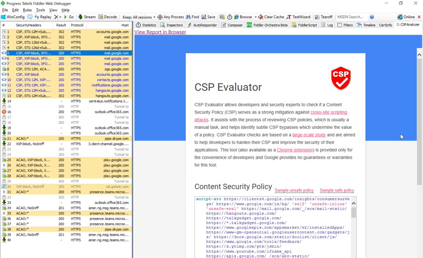The height and width of the screenshot is (258, 423).
Task: Select session 16 outlook.office365.com
Action: 66,112
